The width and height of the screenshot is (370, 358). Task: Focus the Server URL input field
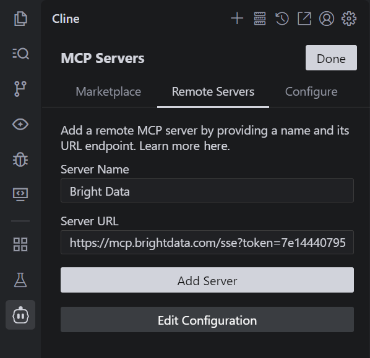click(207, 242)
